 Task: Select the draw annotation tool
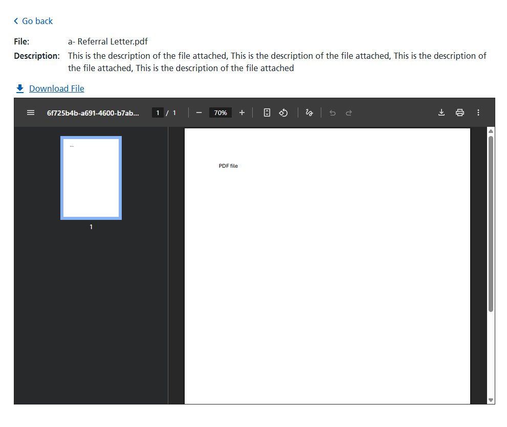pyautogui.click(x=309, y=113)
